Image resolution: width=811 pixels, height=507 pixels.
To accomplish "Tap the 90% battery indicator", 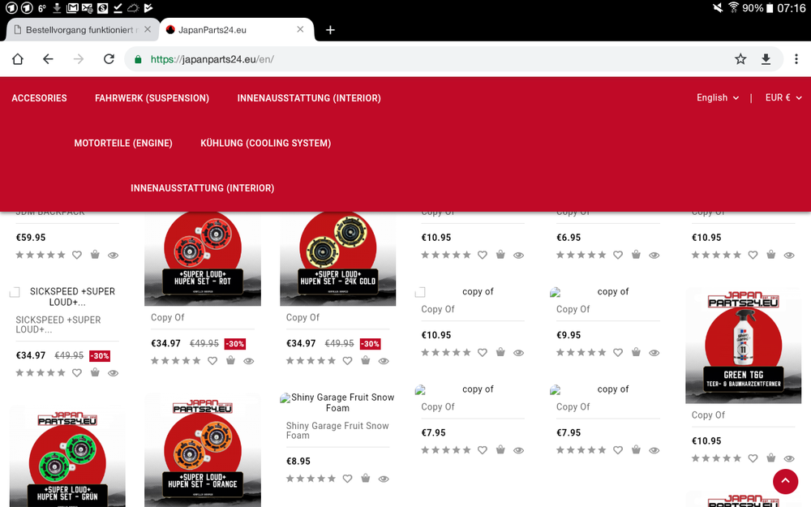I will (x=757, y=8).
